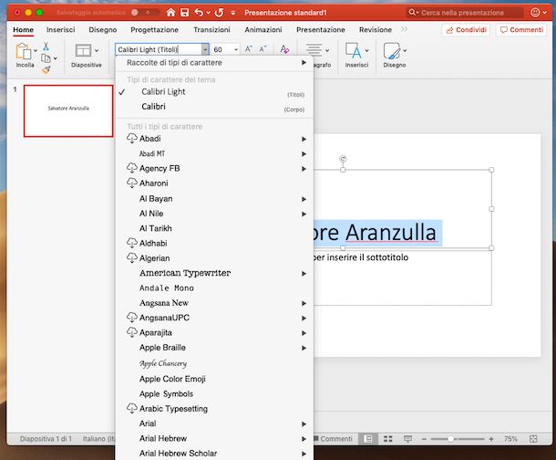This screenshot has height=460, width=556.
Task: Click the Copy icon
Action: [46, 58]
